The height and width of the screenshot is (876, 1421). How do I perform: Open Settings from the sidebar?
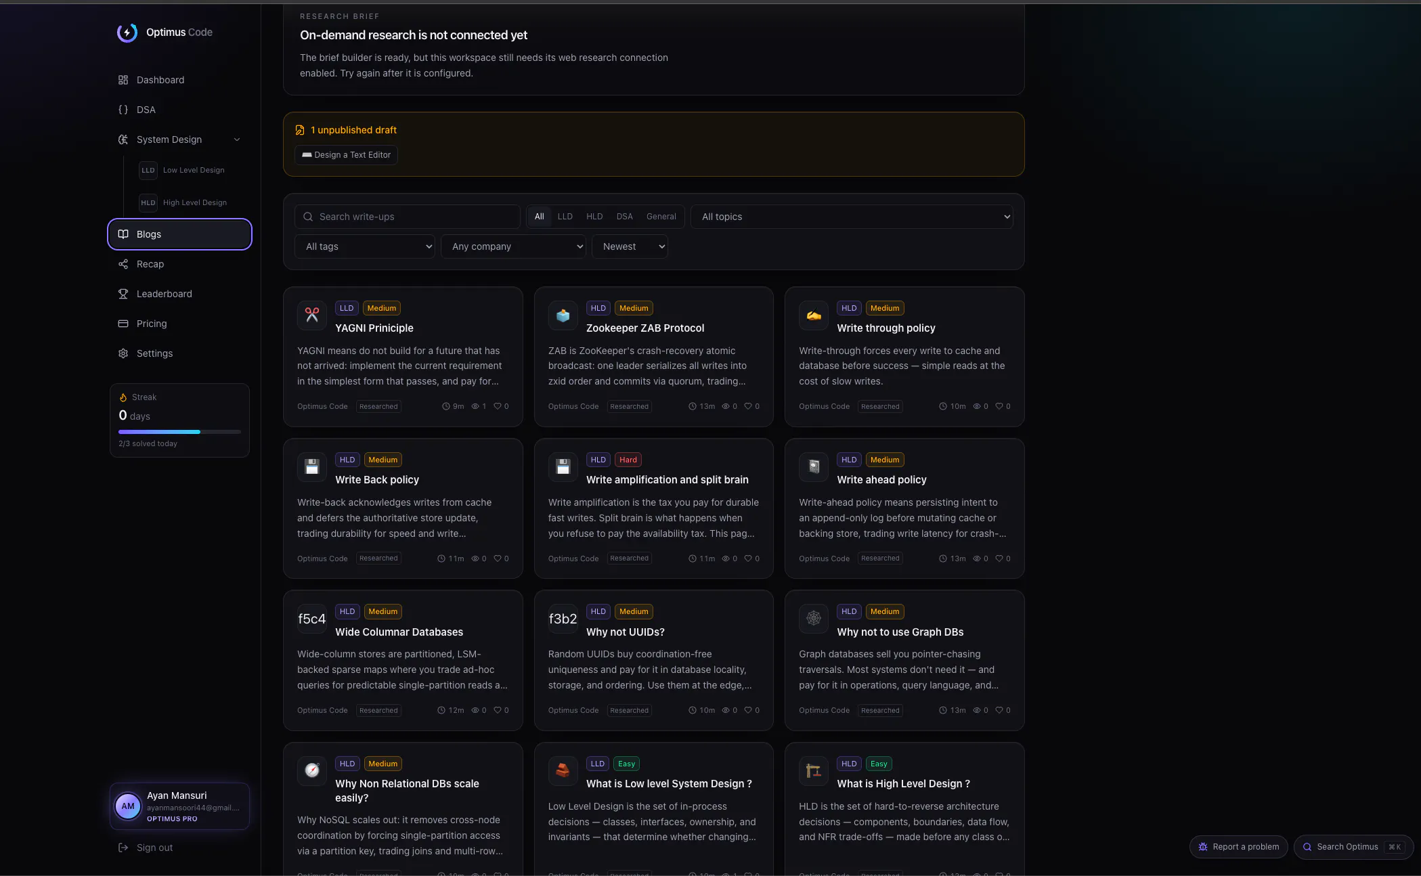coord(179,353)
